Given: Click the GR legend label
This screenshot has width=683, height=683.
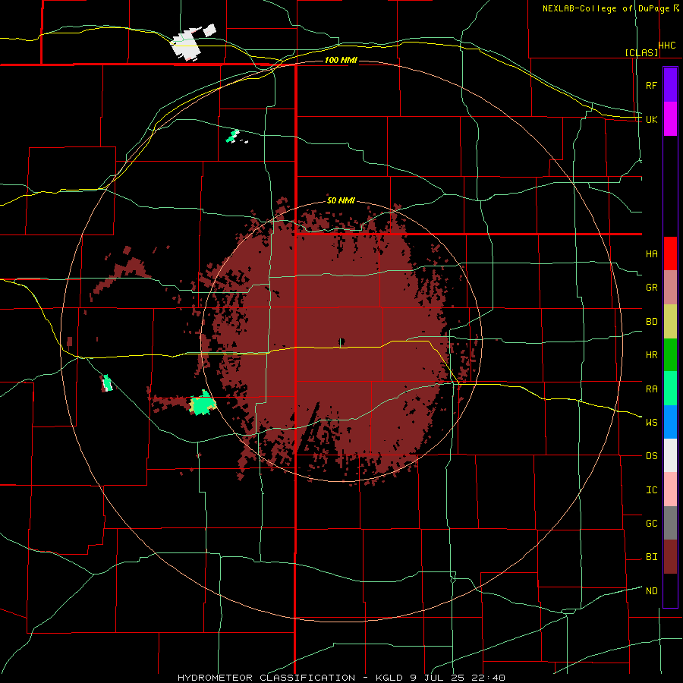Looking at the screenshot, I should pyautogui.click(x=651, y=288).
